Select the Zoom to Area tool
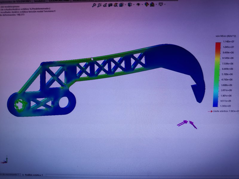239x179 pixels. [99, 4]
